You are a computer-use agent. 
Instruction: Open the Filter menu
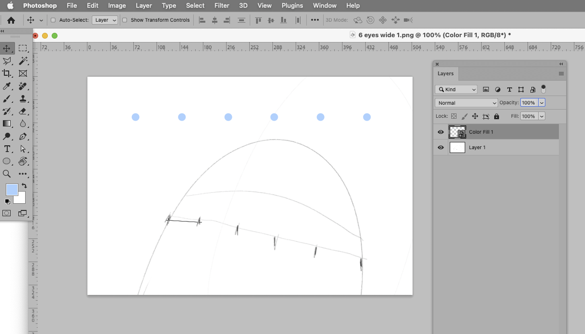coord(222,5)
